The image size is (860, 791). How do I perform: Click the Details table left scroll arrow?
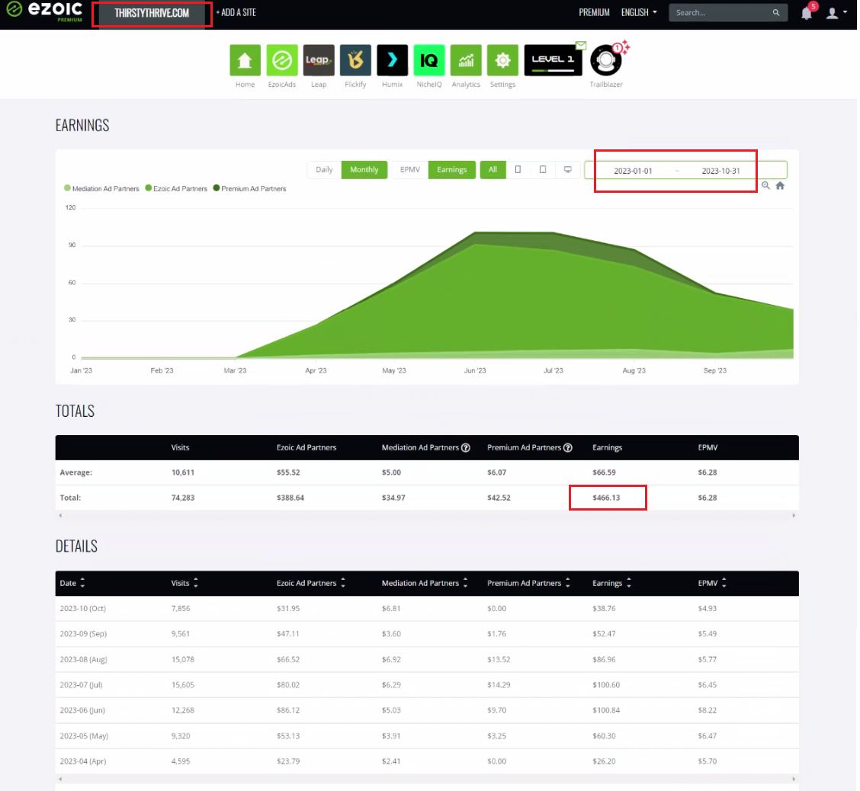pos(60,780)
